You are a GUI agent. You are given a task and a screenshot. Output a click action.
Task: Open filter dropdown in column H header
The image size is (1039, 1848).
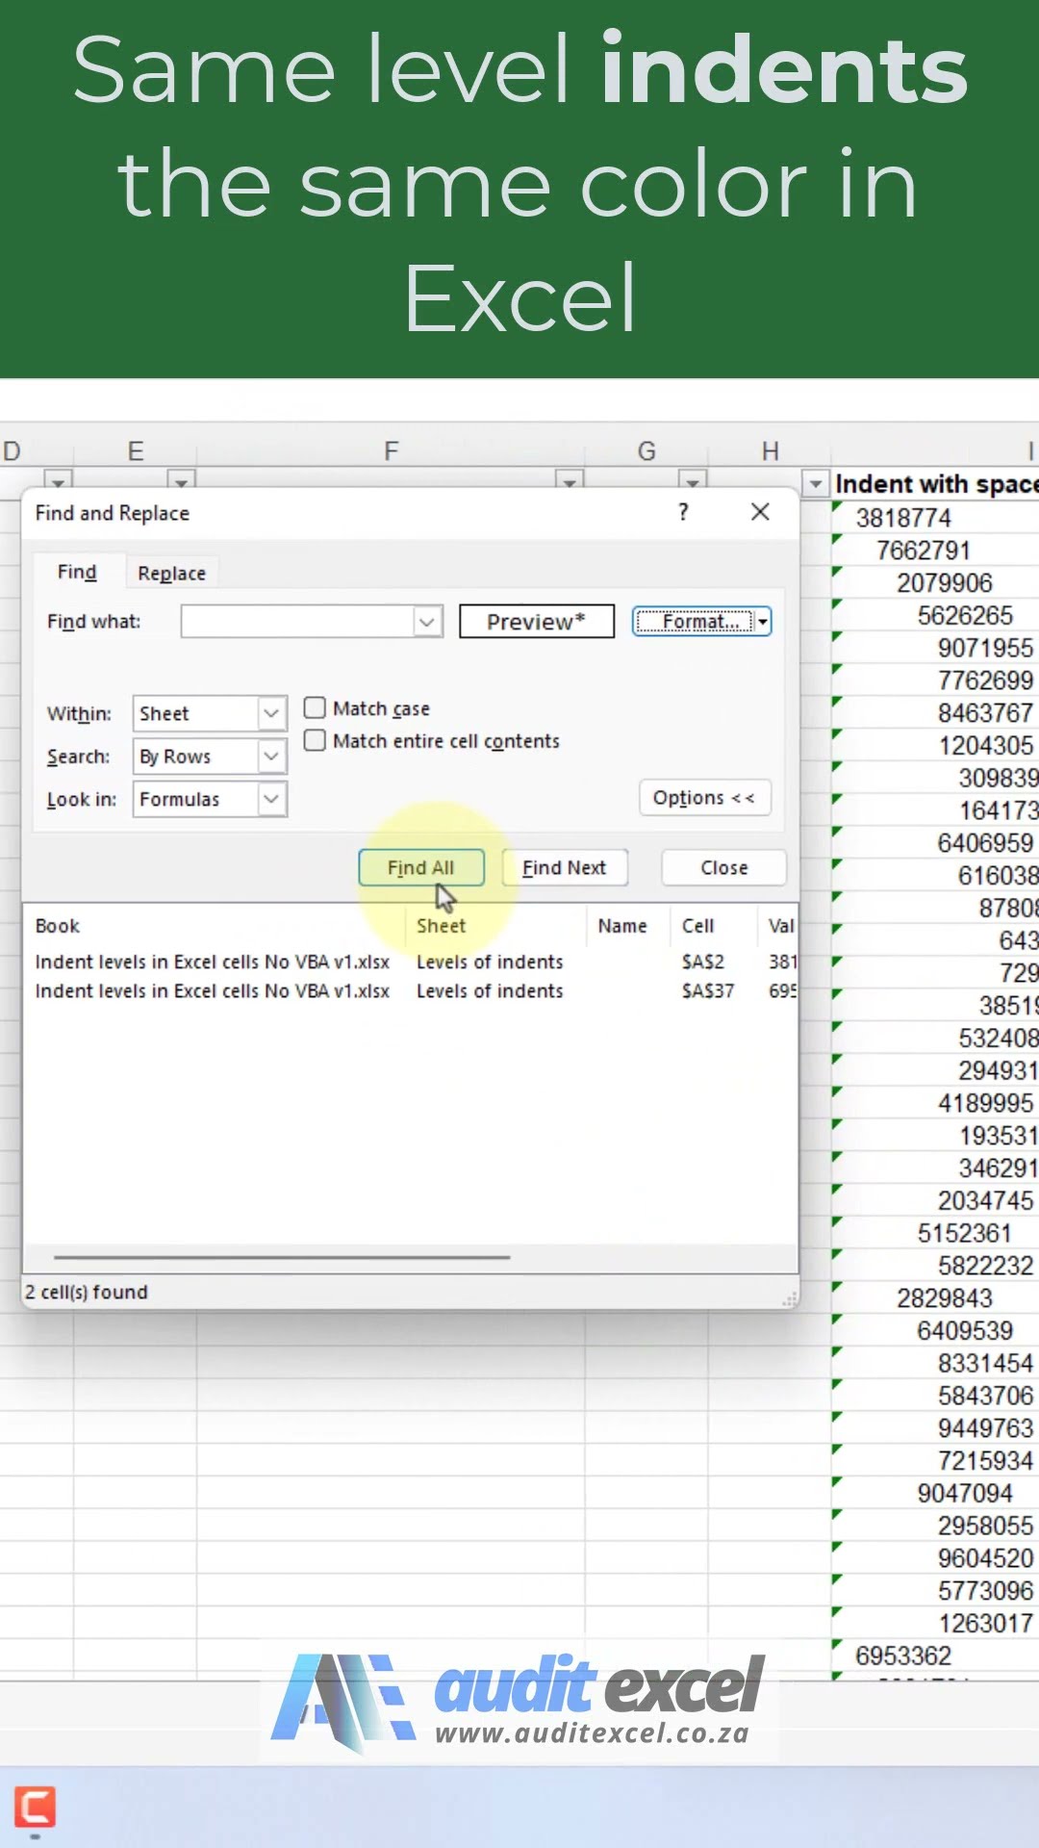[816, 483]
